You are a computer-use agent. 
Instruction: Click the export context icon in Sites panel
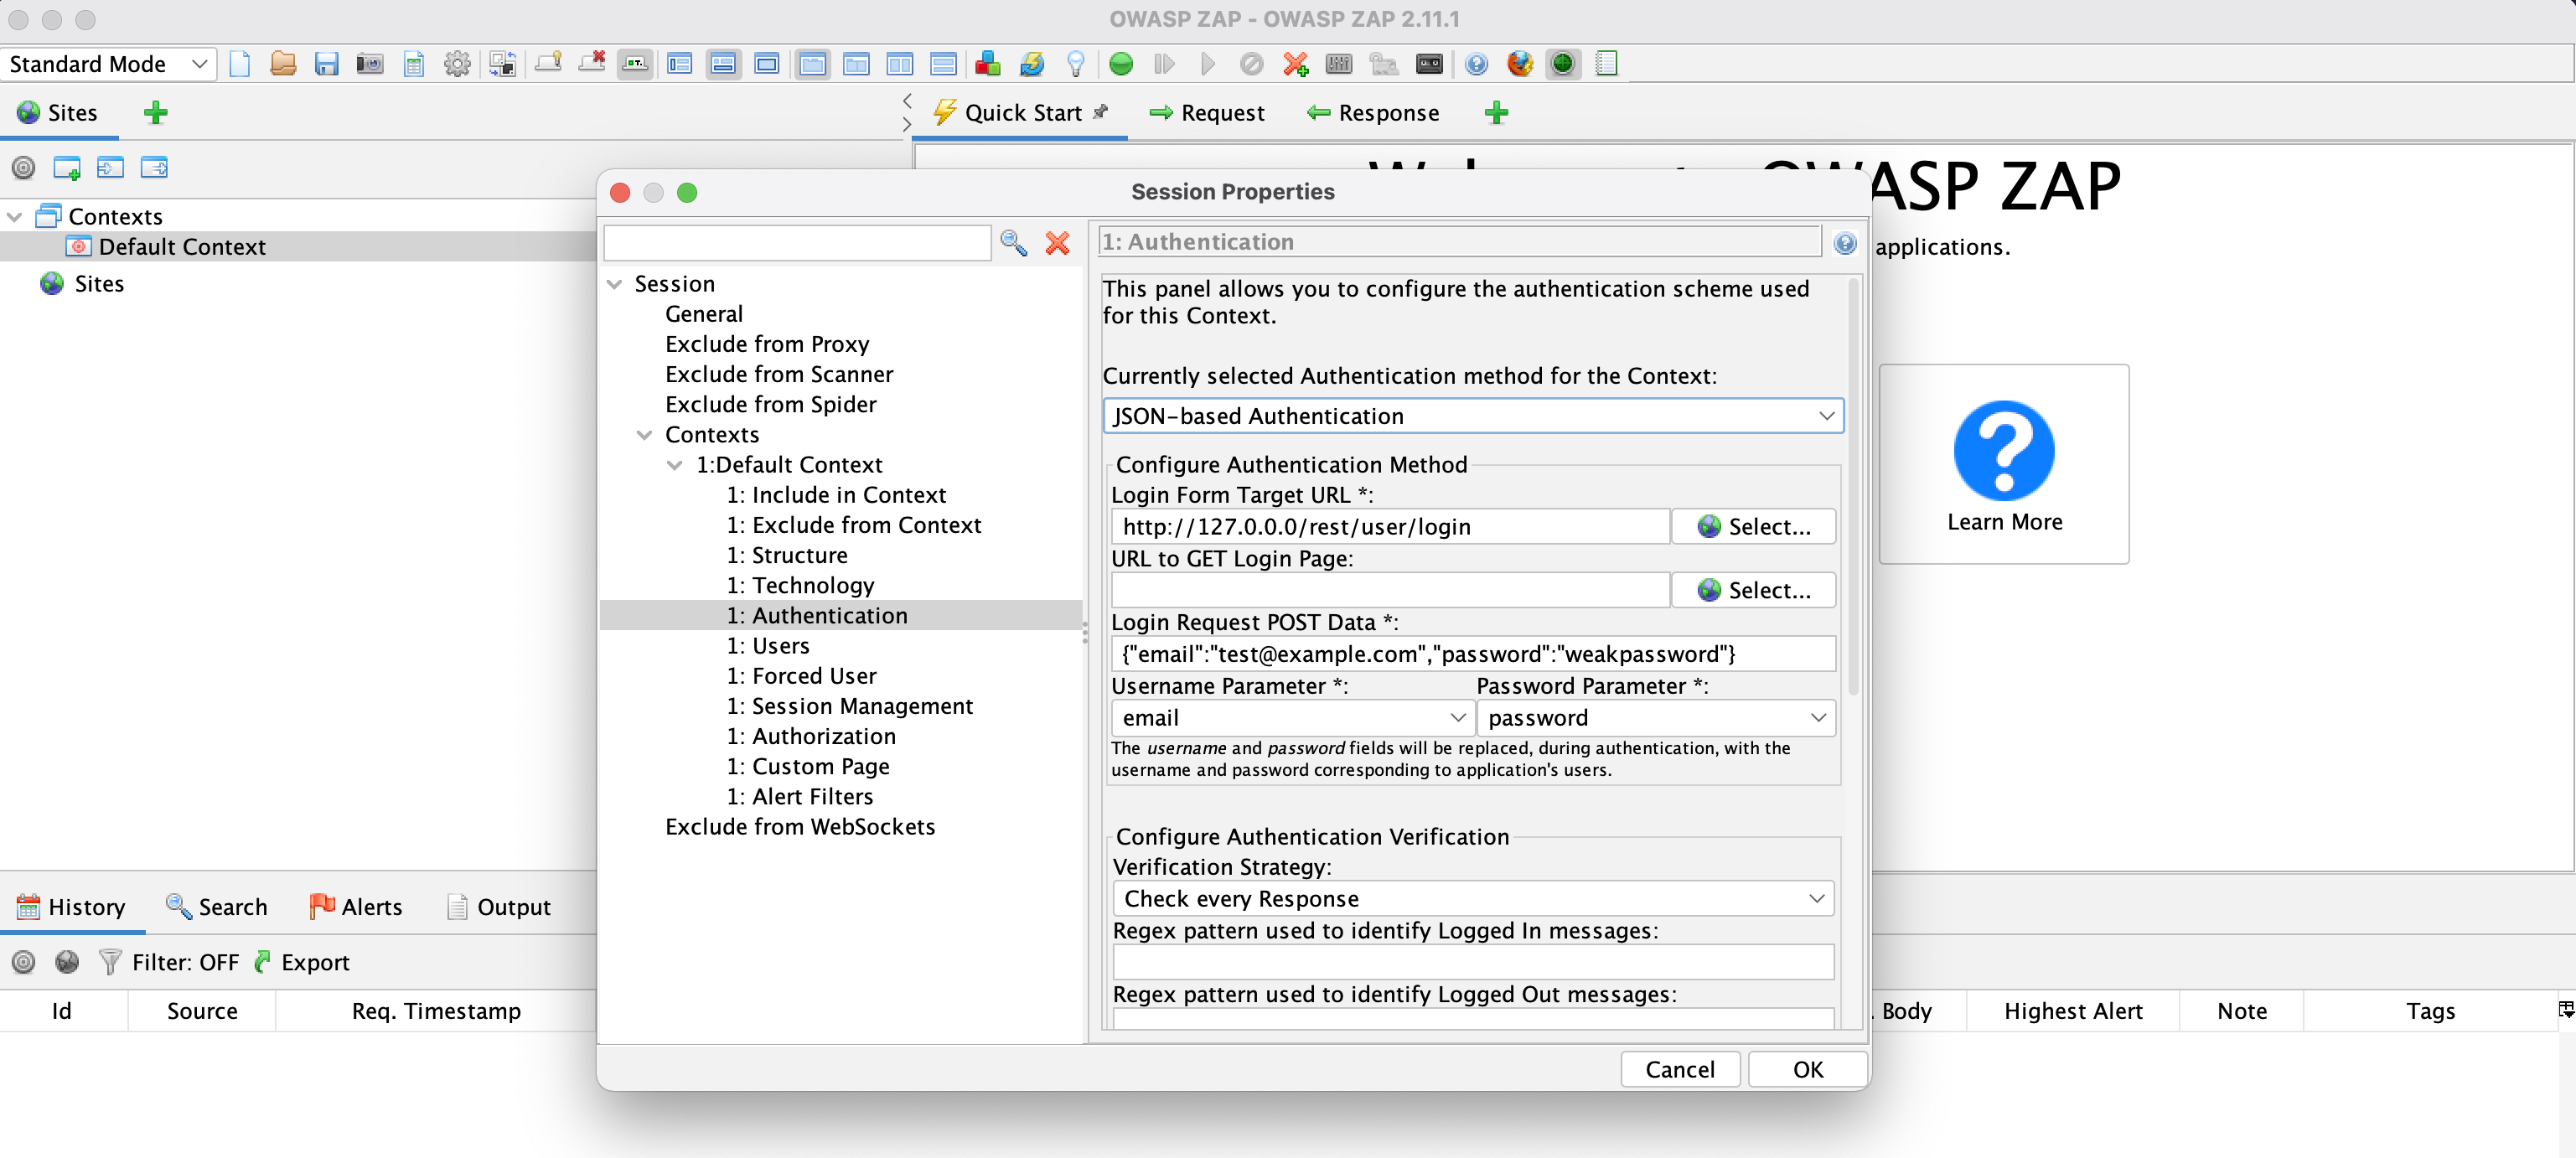(x=154, y=168)
